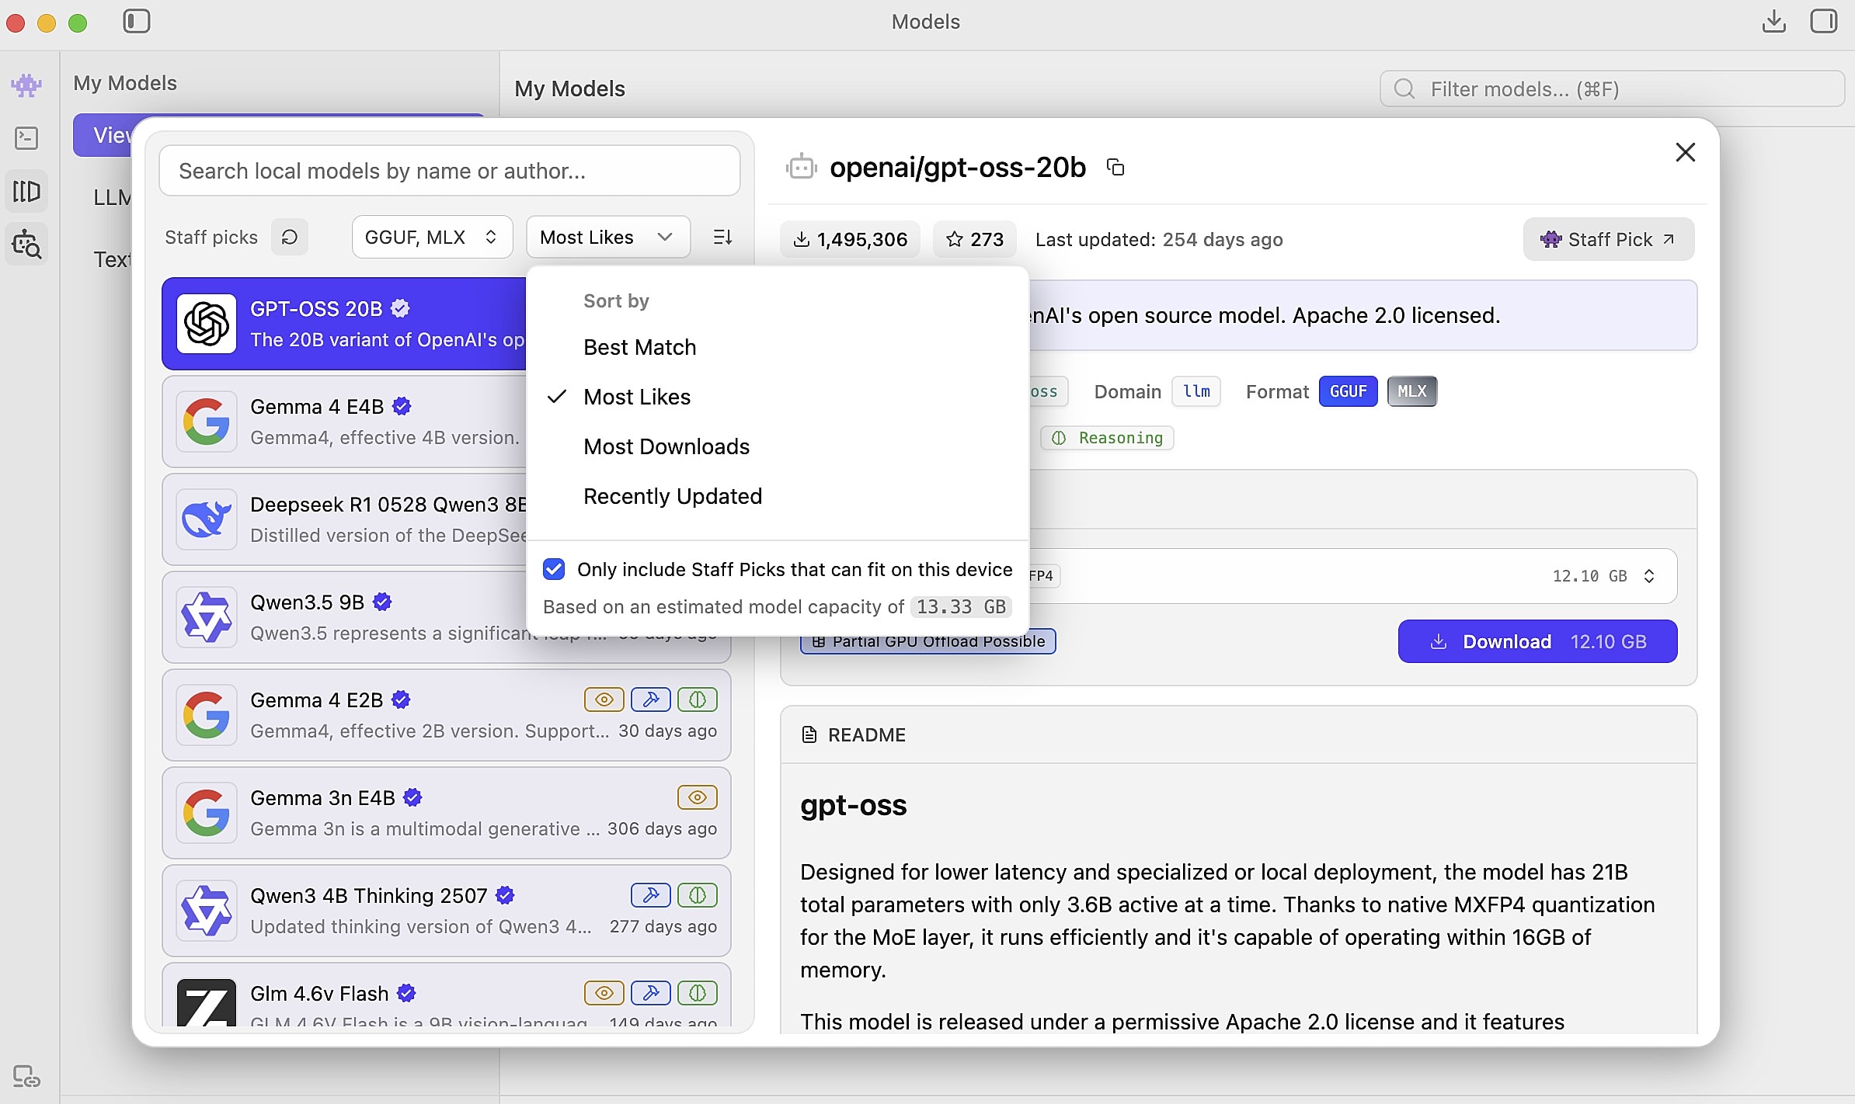
Task: Click the download count 1,495,306 badge
Action: [x=851, y=239]
